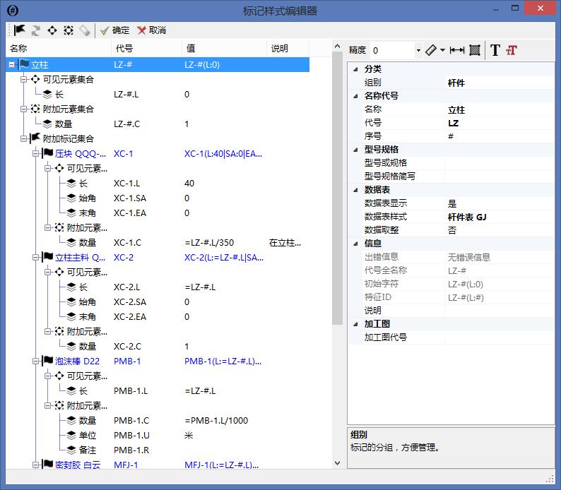Collapse the 附加元素集合 node
561x490 pixels.
coord(23,109)
